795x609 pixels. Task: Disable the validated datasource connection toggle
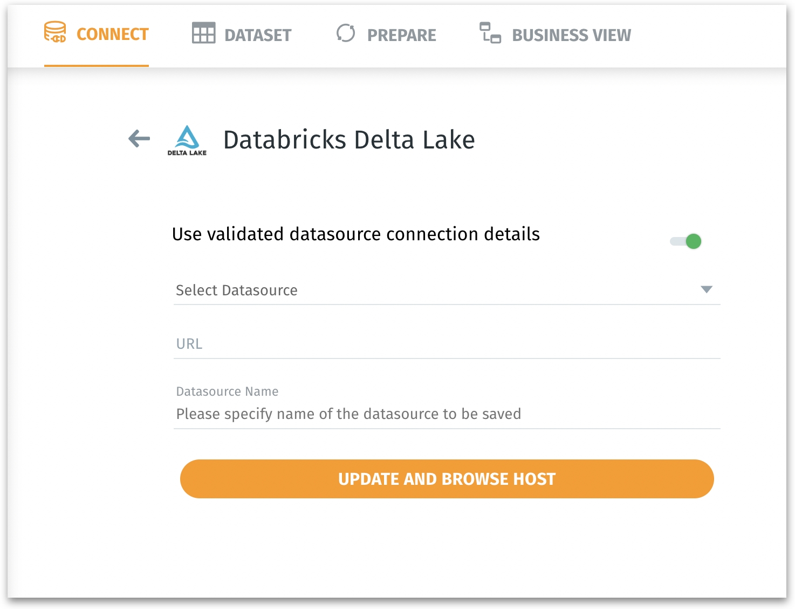point(685,241)
